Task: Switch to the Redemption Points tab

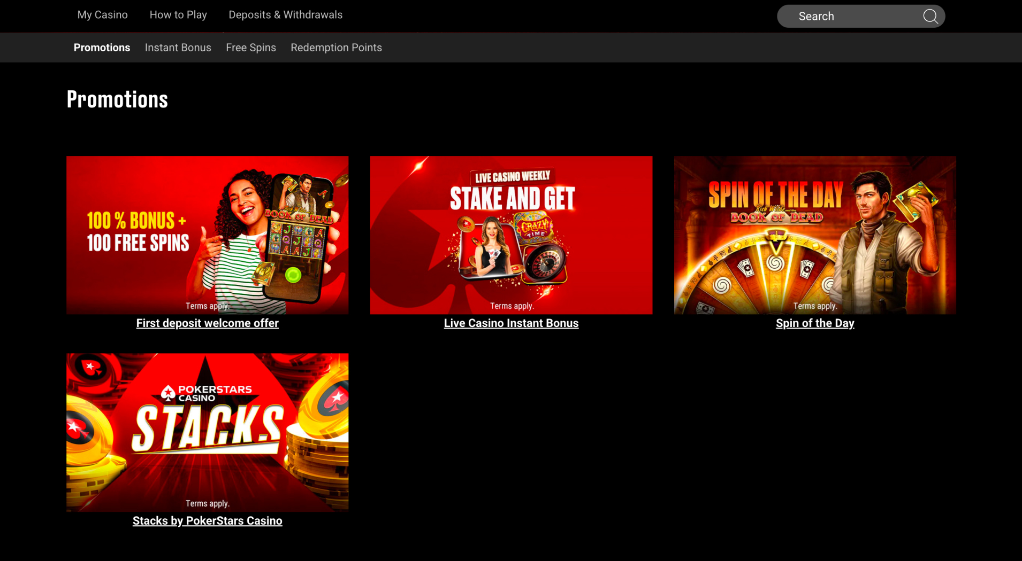Action: click(x=336, y=48)
